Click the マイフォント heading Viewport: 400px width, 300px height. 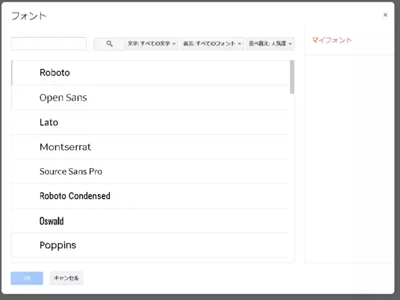coord(331,41)
